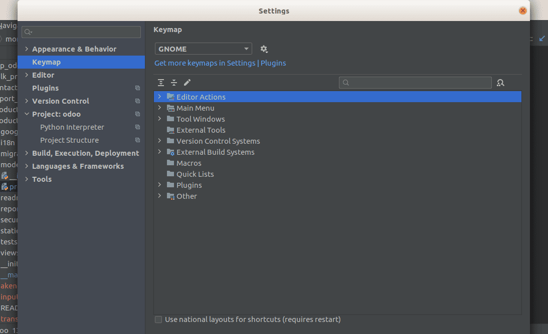Open the keymap gear options icon

pyautogui.click(x=264, y=49)
